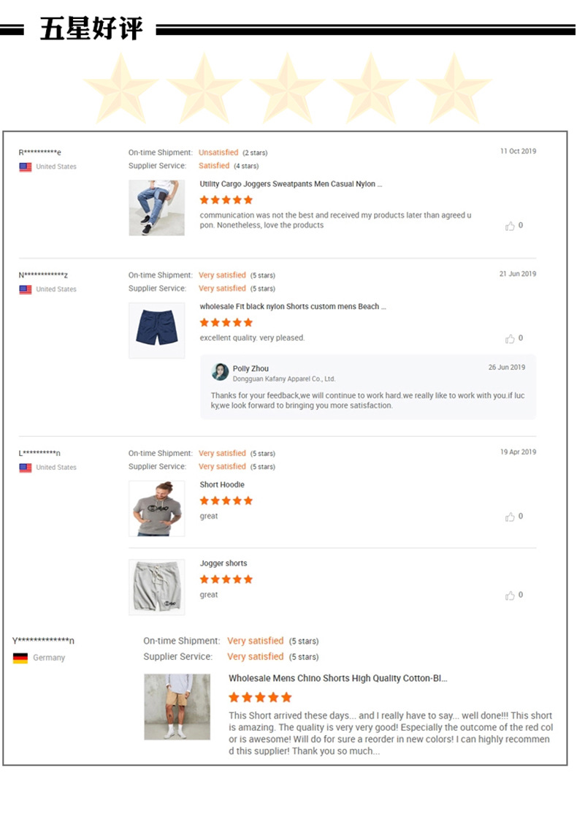Viewport: 577px width, 822px height.
Task: Click the gray hoodie product thumbnail
Action: point(156,509)
